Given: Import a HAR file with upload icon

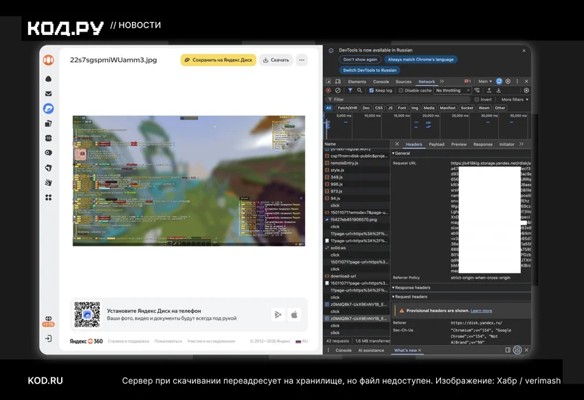Looking at the screenshot, I should point(489,90).
